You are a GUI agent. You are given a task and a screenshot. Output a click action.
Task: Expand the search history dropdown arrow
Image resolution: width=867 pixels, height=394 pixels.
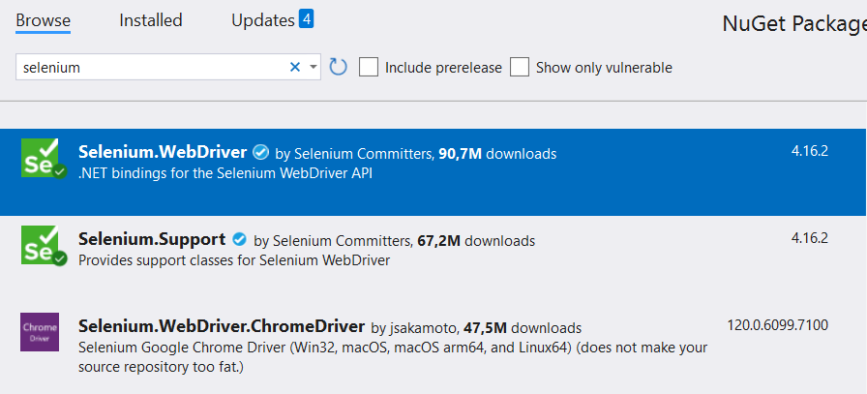click(314, 68)
